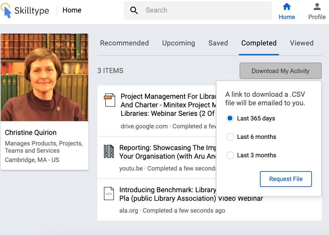Open the Viewed tab
Viewport: 329px width, 235px height.
coord(301,43)
